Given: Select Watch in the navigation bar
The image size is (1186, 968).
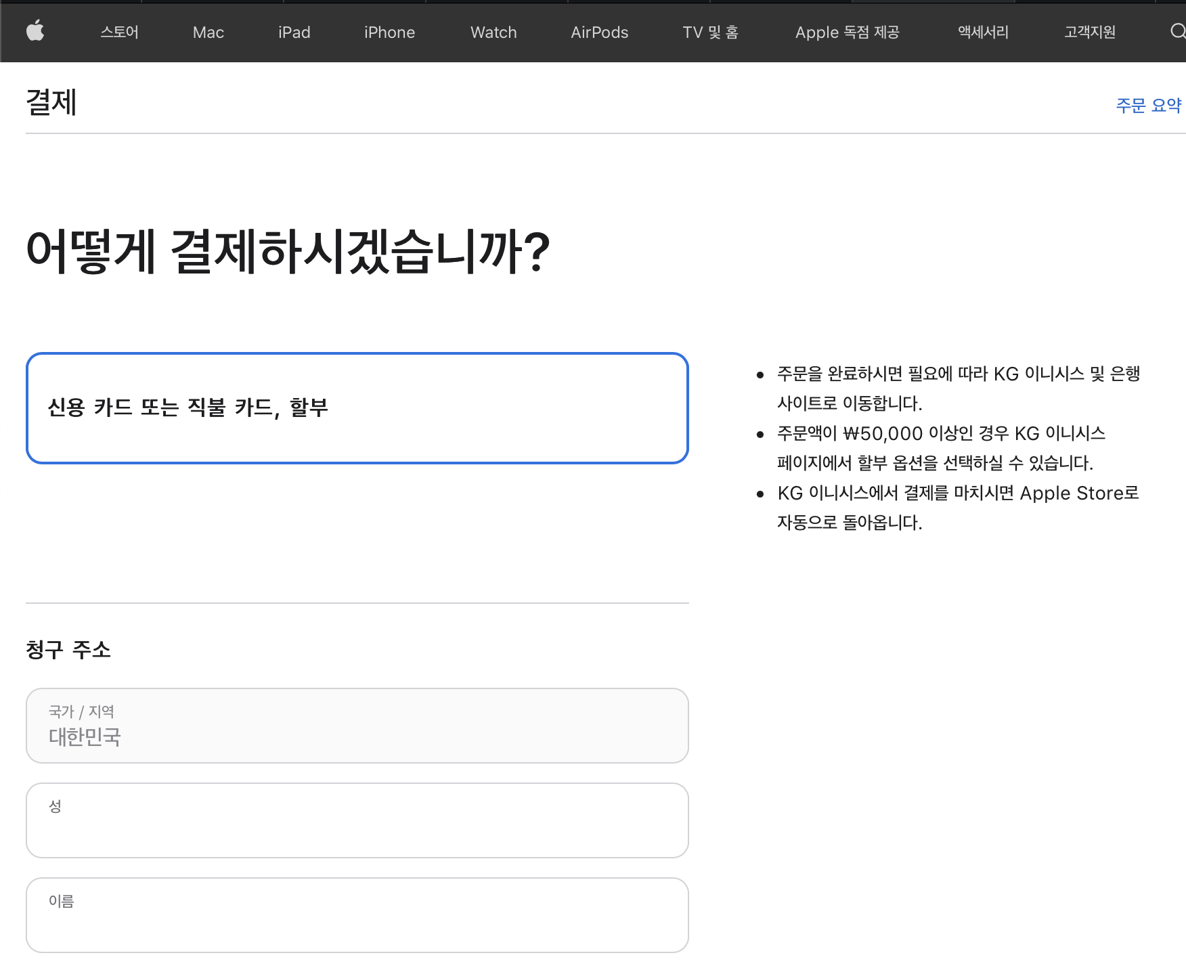Looking at the screenshot, I should point(493,32).
